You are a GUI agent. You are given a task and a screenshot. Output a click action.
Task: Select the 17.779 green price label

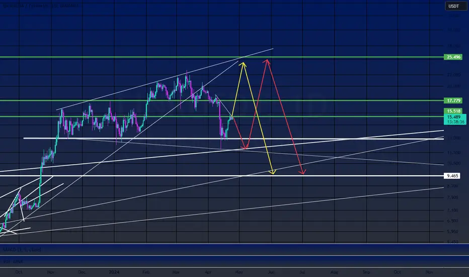[x=453, y=100]
